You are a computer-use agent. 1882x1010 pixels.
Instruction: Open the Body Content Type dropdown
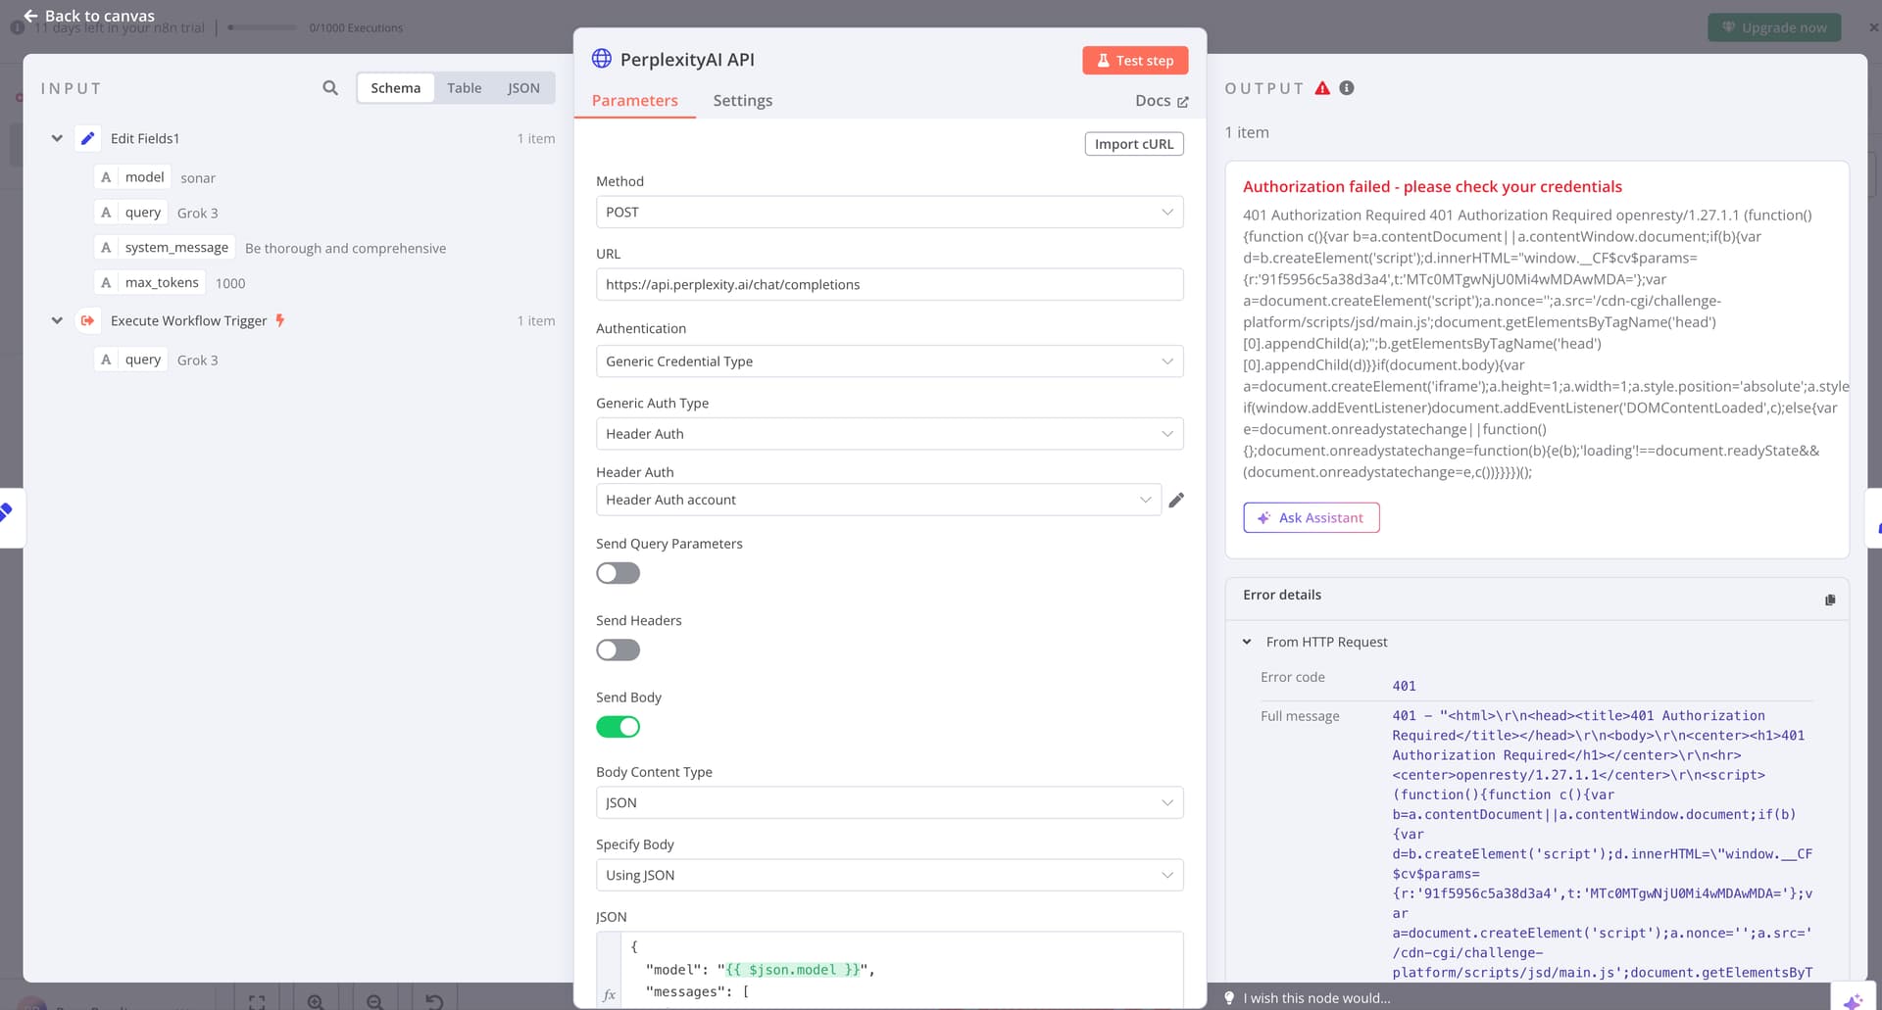click(889, 802)
